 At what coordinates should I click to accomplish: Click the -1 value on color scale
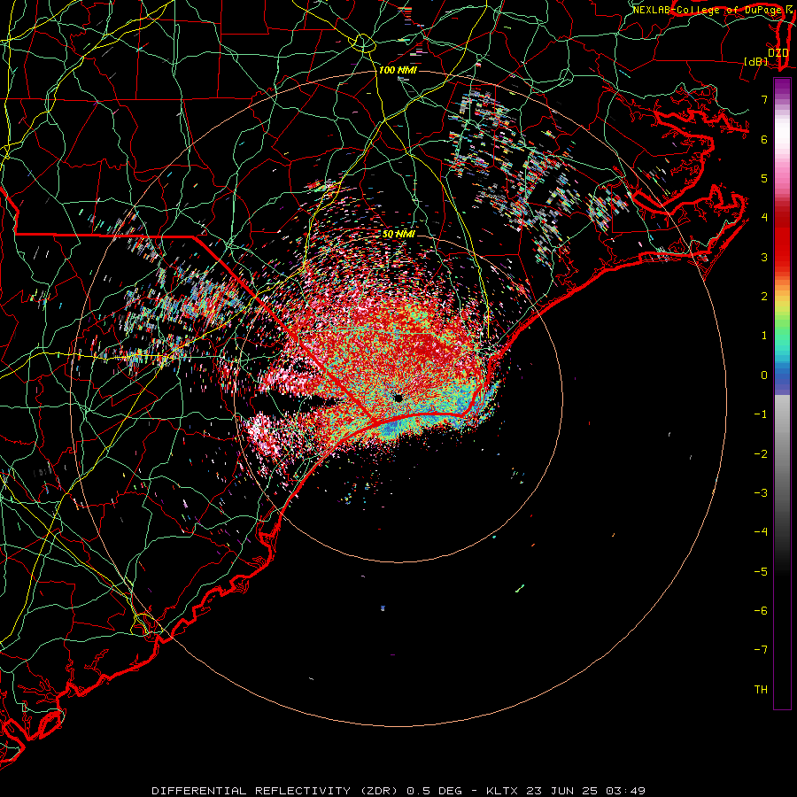(x=761, y=414)
